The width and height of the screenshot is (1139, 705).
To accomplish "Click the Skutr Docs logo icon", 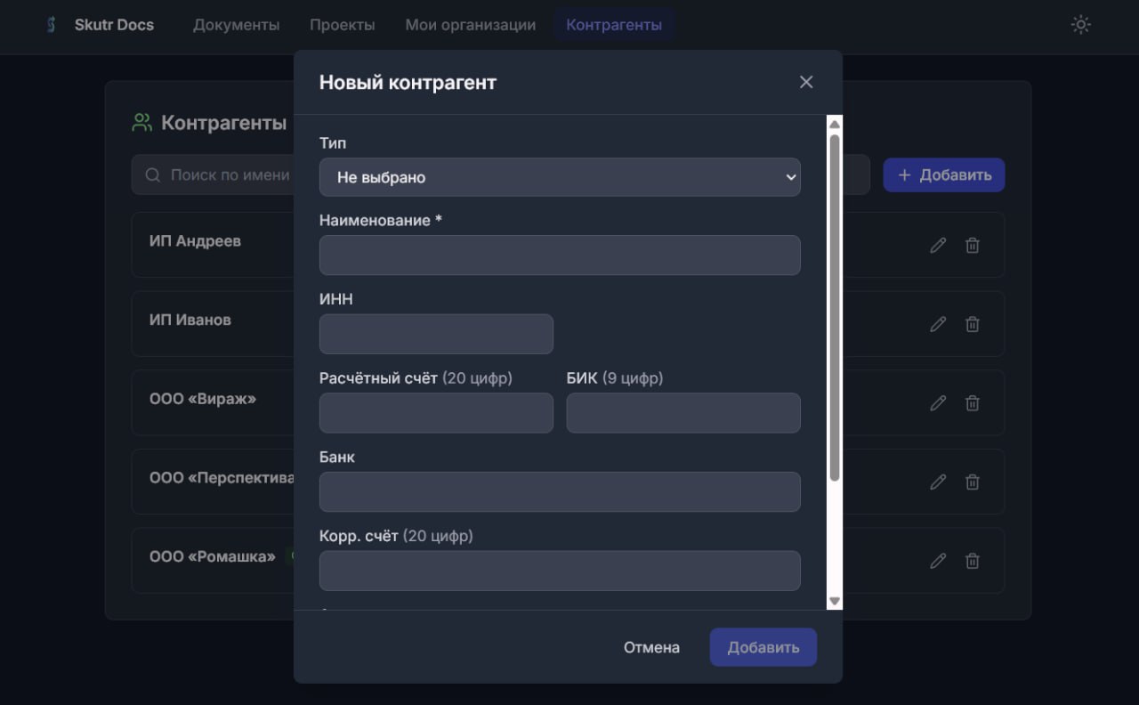I will 52,25.
